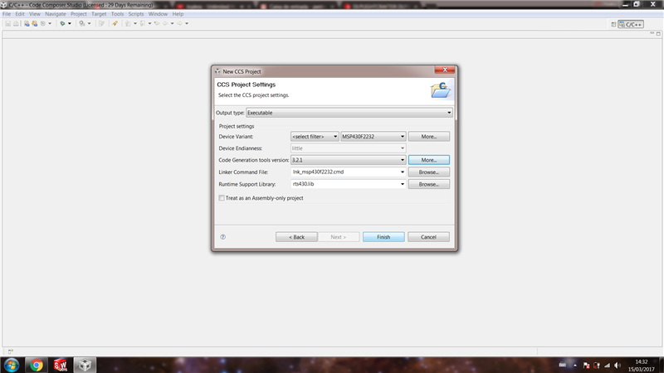The width and height of the screenshot is (664, 373).
Task: Click the Build/gear project toolbar icon
Action: point(35,23)
